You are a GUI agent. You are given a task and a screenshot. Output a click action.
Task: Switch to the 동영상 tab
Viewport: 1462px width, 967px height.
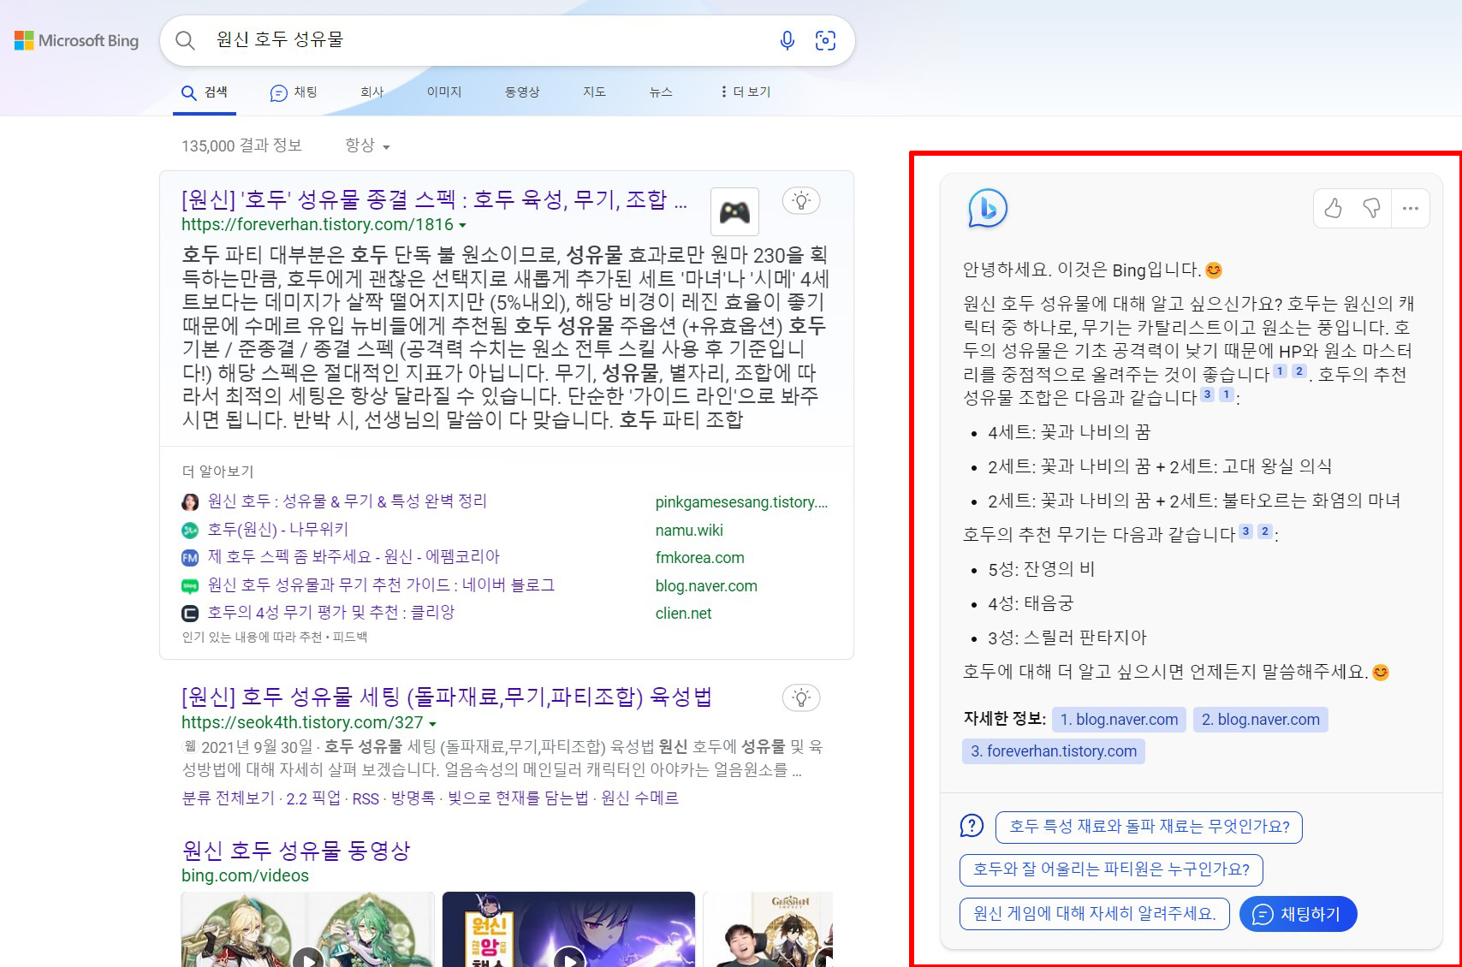(522, 92)
